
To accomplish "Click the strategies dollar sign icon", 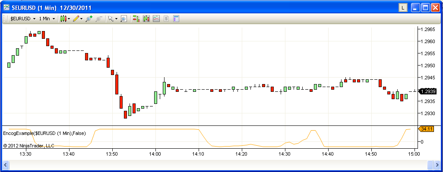I will [166, 19].
